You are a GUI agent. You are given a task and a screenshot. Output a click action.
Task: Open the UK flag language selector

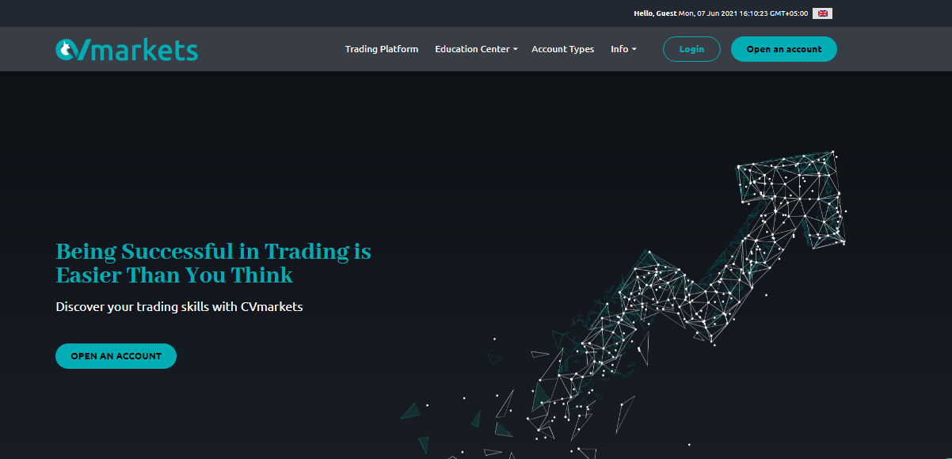tap(823, 13)
